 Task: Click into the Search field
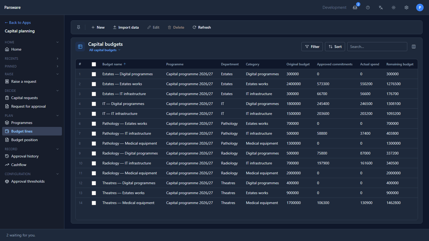click(377, 47)
